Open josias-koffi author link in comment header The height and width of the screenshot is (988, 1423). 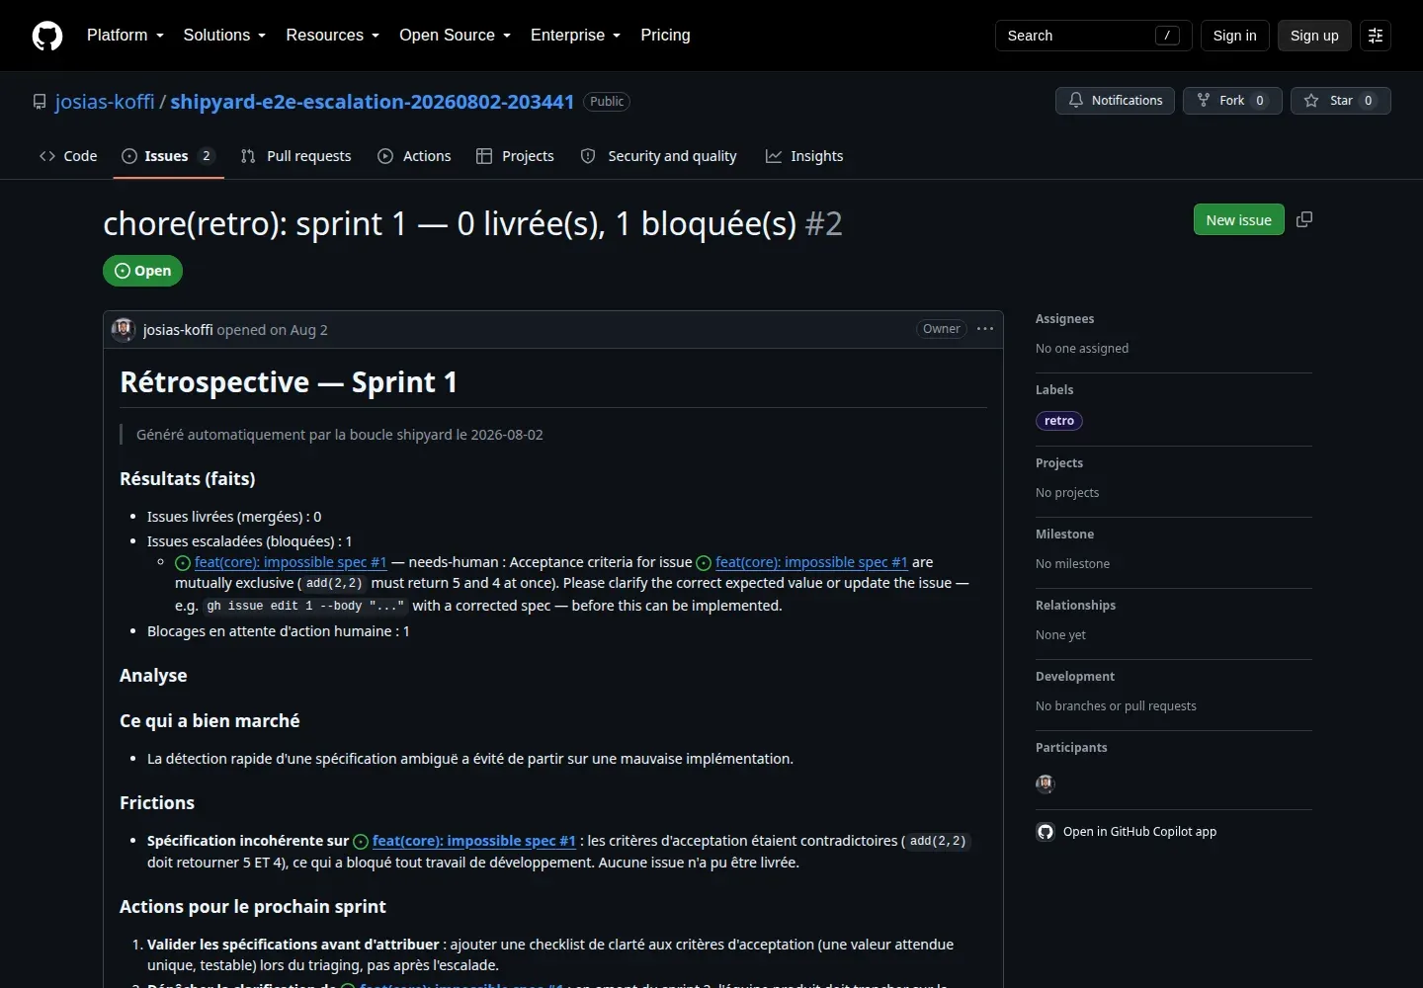(178, 330)
